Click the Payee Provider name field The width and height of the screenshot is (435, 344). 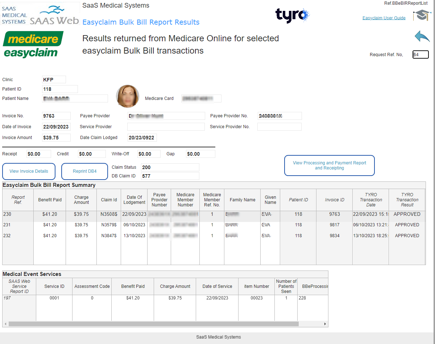166,116
